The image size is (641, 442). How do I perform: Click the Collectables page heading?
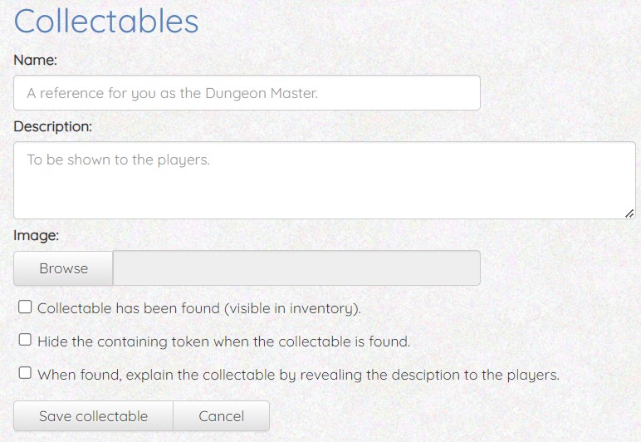coord(106,22)
